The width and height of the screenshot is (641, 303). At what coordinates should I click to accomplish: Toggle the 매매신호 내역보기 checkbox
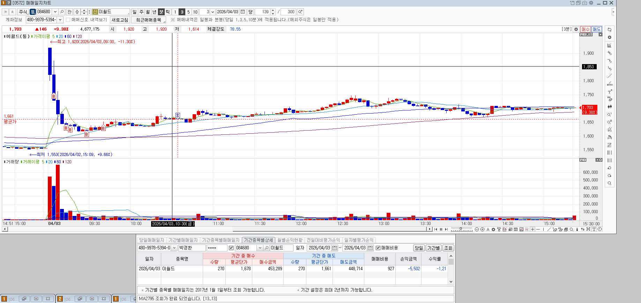pyautogui.click(x=68, y=20)
